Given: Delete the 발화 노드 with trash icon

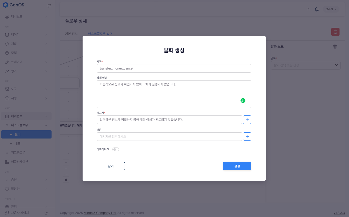Looking at the screenshot, I should coord(335,46).
